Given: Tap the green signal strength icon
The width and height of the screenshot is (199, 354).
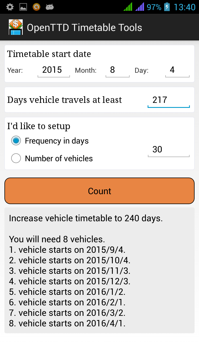Looking at the screenshot, I should tap(128, 7).
